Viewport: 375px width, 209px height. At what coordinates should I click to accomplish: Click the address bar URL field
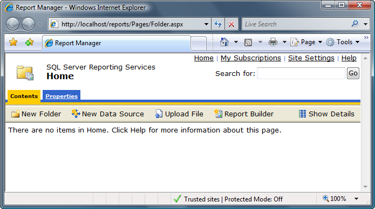[129, 24]
